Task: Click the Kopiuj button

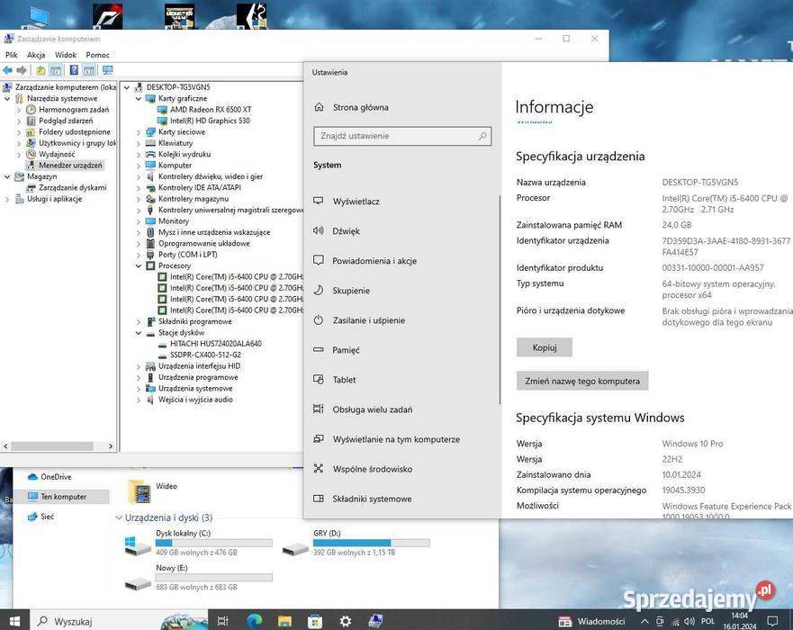Action: (545, 347)
